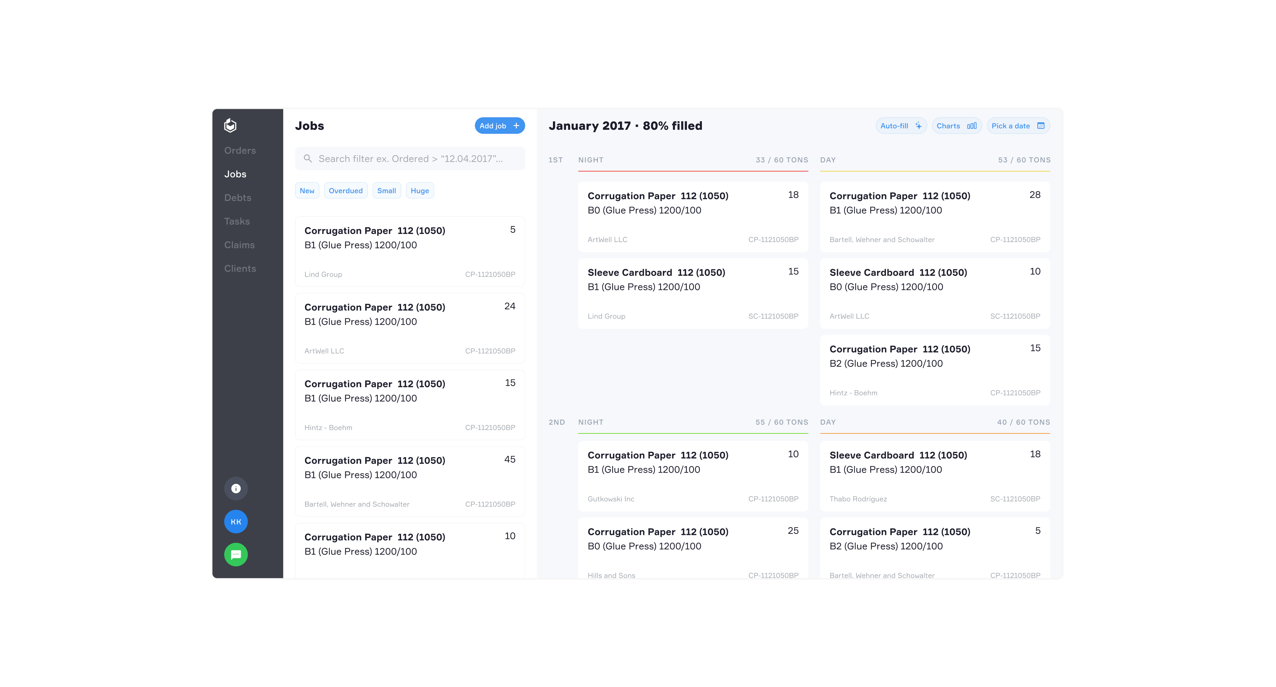Open the KK user avatar
This screenshot has height=687, width=1276.
click(236, 522)
